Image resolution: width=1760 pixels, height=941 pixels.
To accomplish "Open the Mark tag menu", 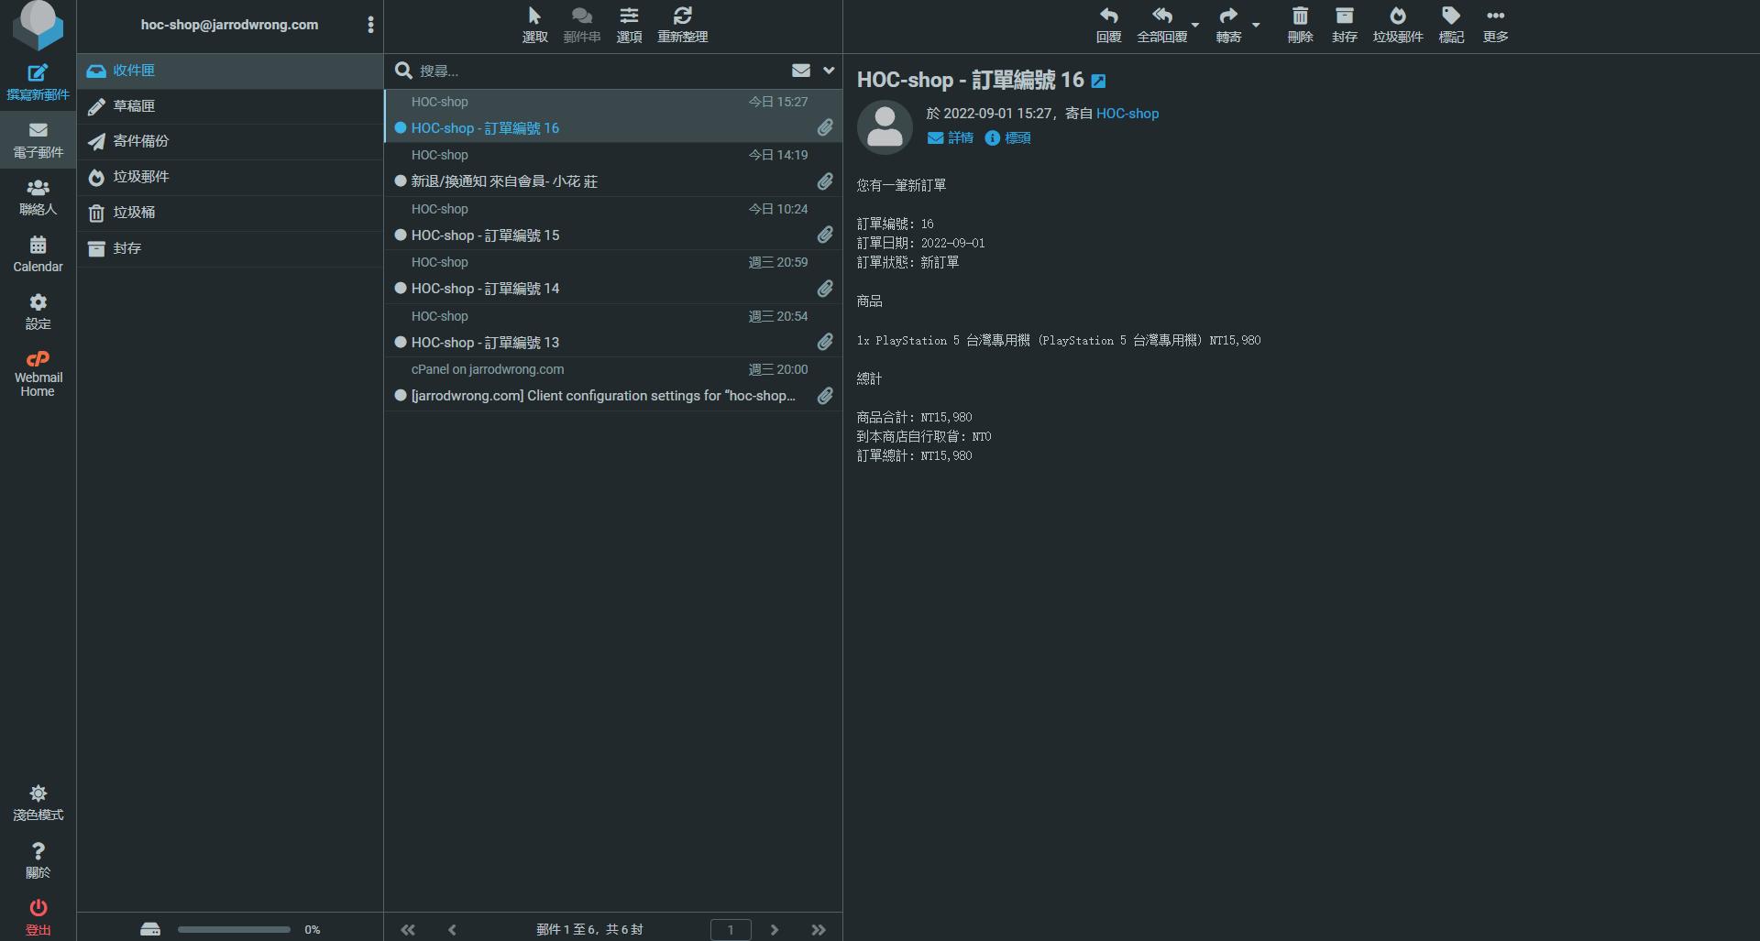I will tap(1451, 25).
